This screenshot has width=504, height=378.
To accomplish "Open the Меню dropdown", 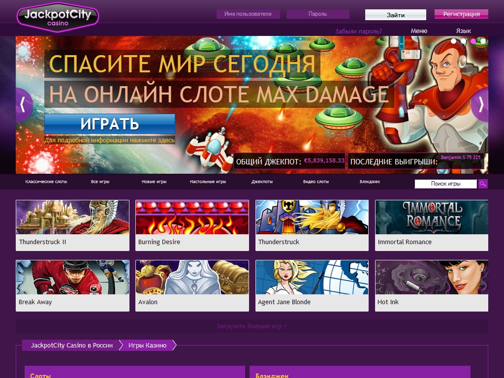I will tap(419, 31).
